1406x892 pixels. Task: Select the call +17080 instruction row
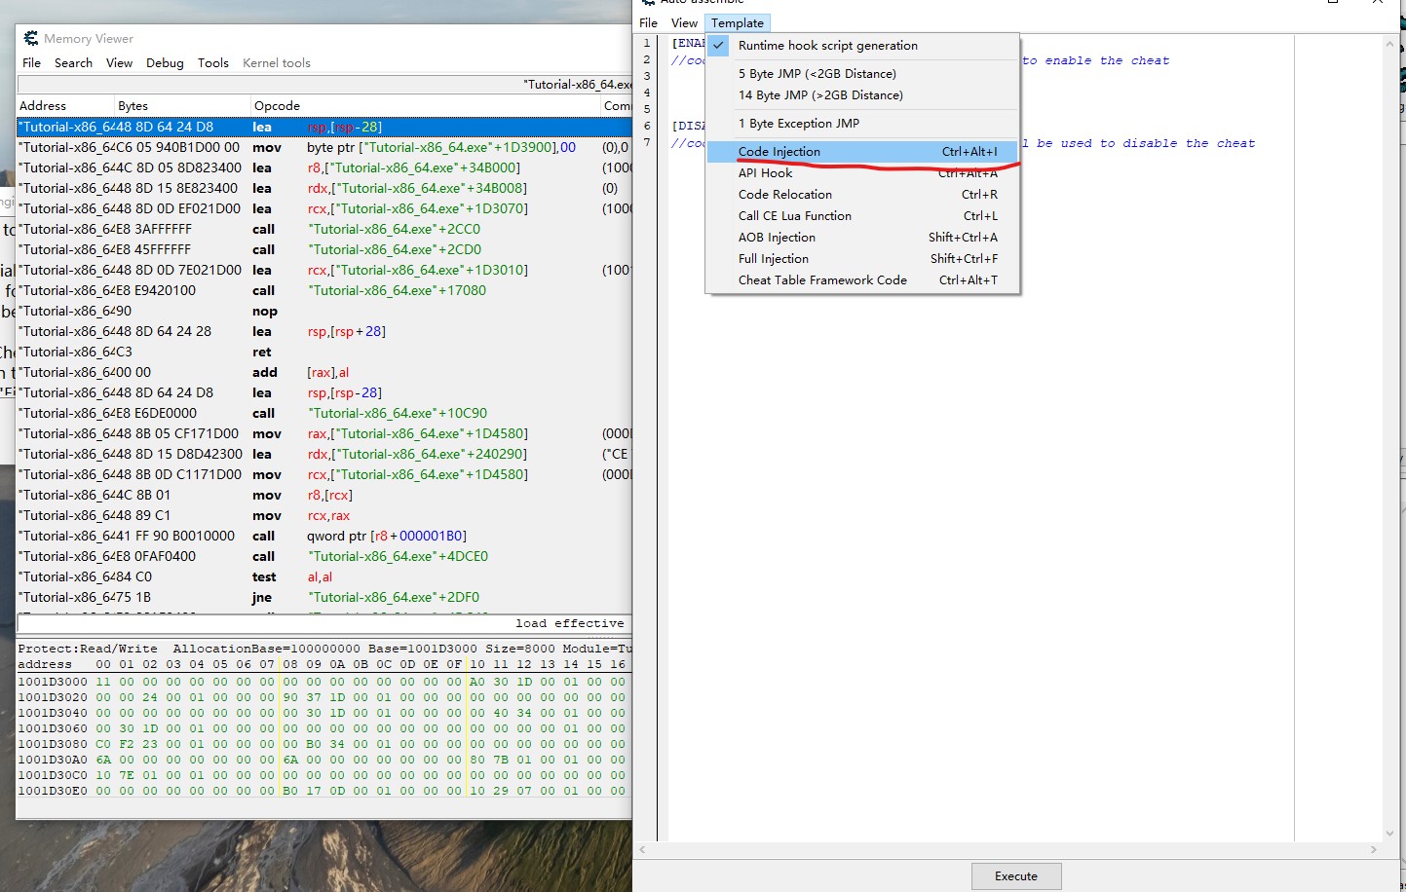pyautogui.click(x=324, y=291)
